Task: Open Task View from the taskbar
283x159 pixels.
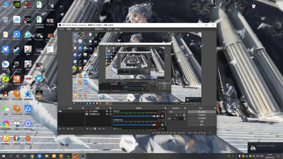Action: click(x=25, y=156)
